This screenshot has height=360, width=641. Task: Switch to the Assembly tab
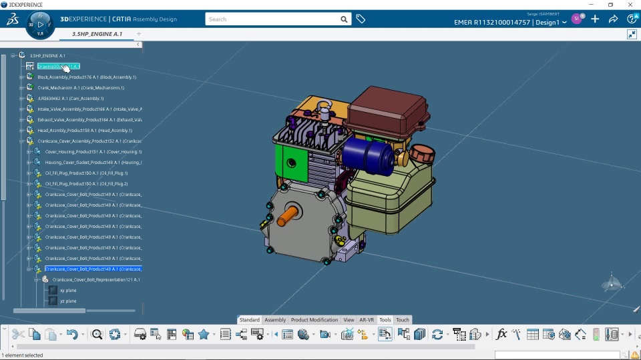point(275,320)
